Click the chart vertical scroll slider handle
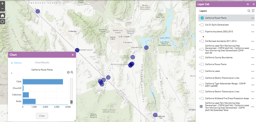The image size is (256, 122). [x=71, y=102]
